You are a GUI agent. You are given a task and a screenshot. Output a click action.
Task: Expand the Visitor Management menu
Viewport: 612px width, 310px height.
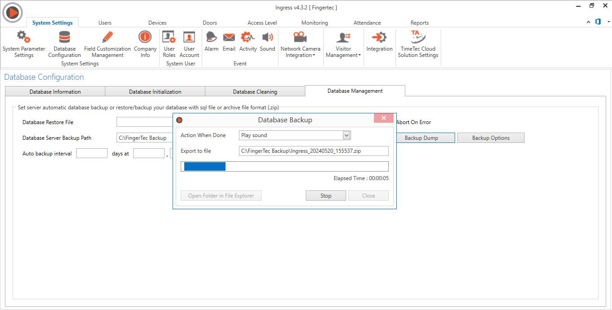[x=343, y=44]
